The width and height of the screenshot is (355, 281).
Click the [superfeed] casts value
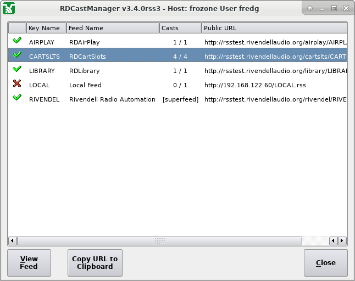pyautogui.click(x=180, y=99)
